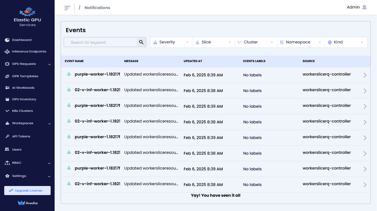
Task: Open AI Workloads from sidebar
Action: [x=23, y=88]
